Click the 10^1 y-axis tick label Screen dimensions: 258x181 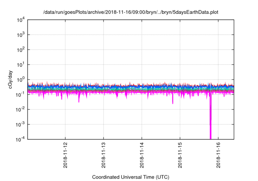pos(21,65)
